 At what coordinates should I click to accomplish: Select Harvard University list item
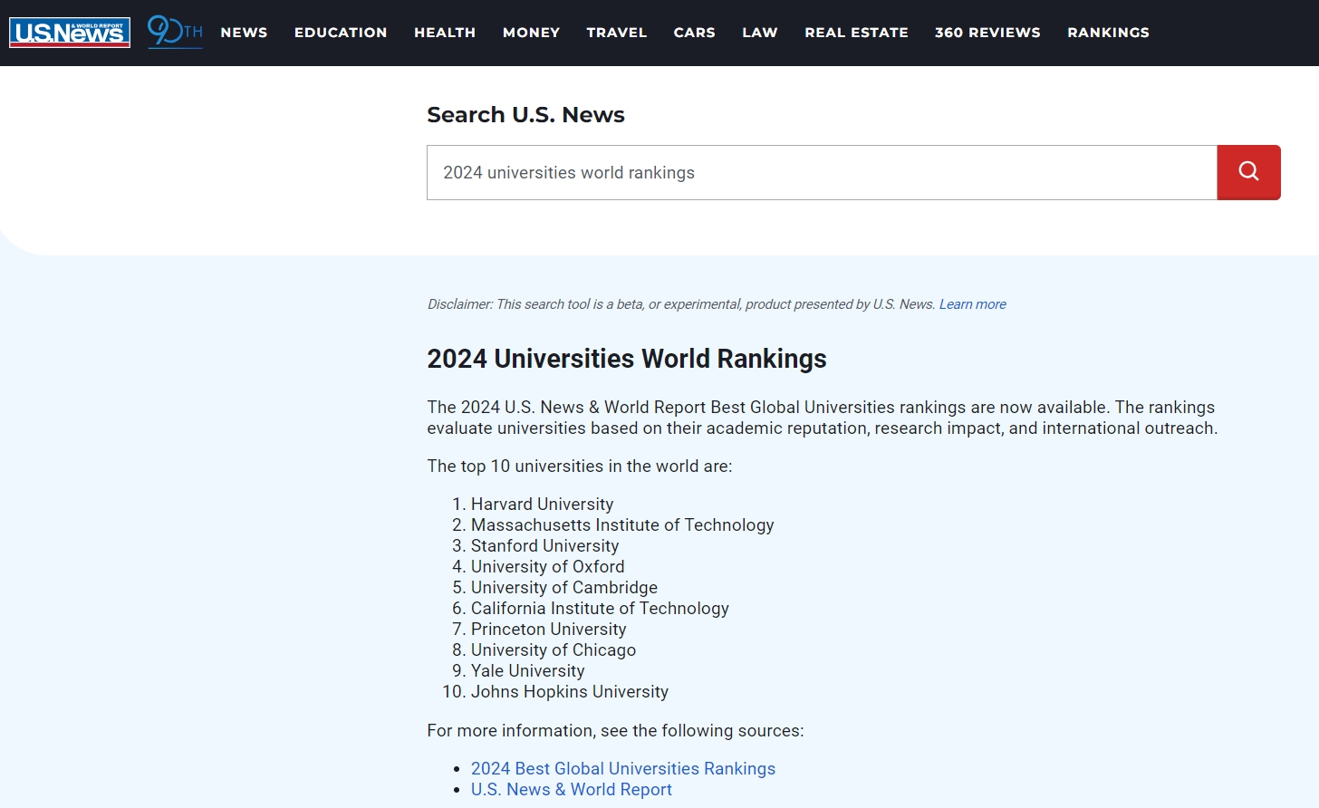542,504
